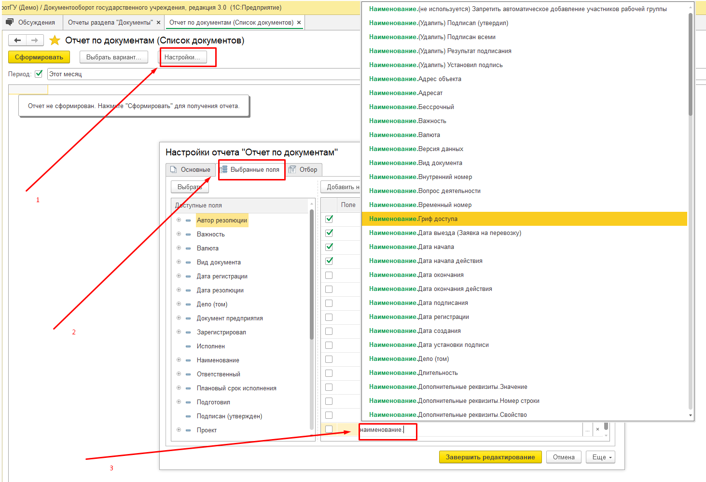Image resolution: width=706 pixels, height=482 pixels.
Task: Select the Зарегистрировал available field
Action: click(x=221, y=332)
